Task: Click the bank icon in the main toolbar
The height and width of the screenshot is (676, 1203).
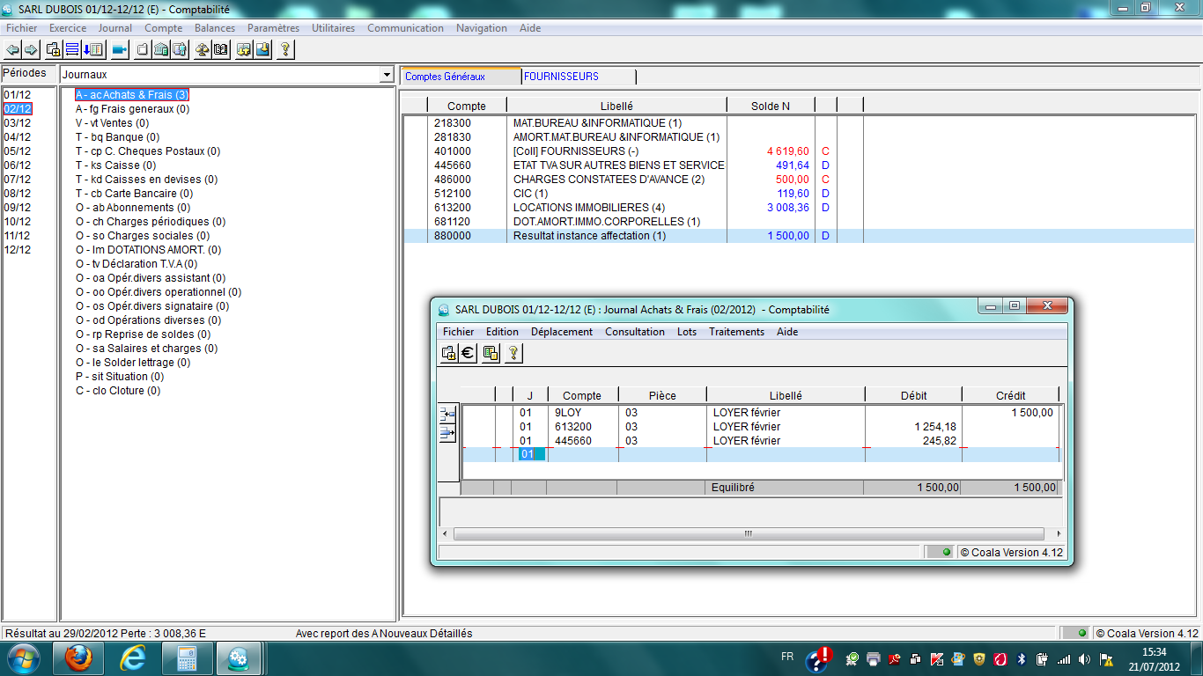Action: coord(162,49)
